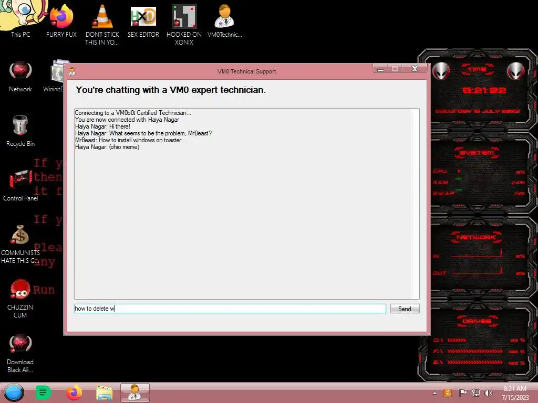Open the Recycle Bin
This screenshot has width=538, height=403.
click(x=20, y=131)
